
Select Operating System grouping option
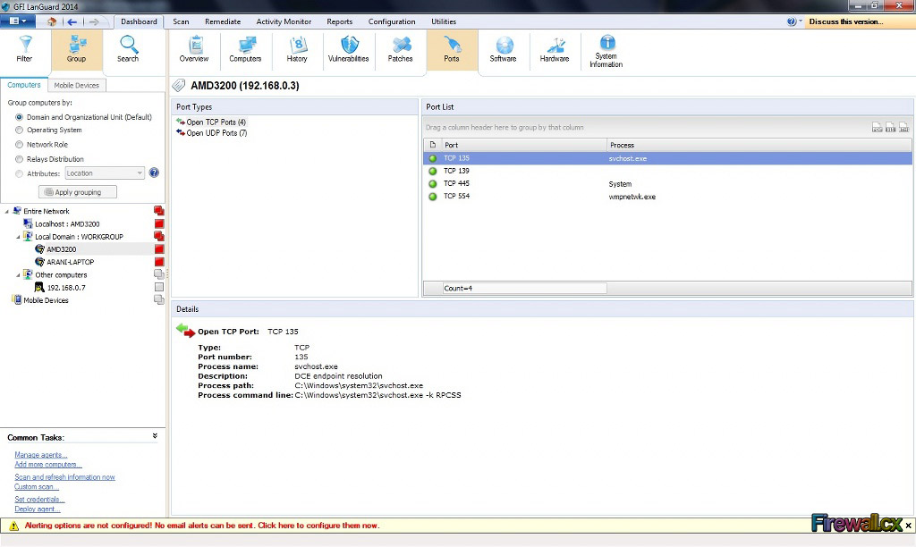coord(20,130)
